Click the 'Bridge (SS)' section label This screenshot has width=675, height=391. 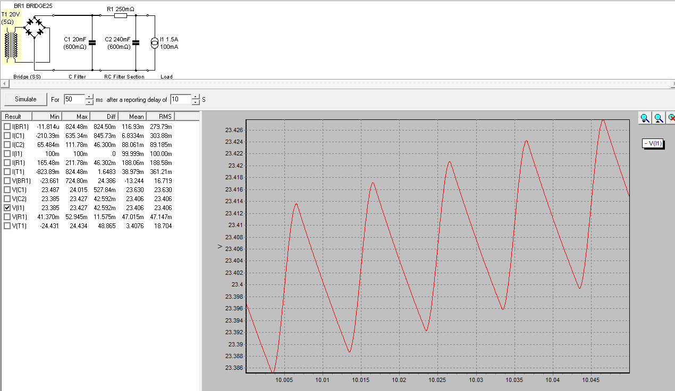tap(27, 77)
